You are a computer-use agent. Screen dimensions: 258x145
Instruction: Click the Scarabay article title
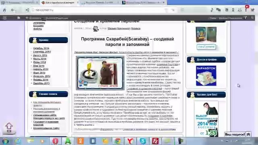127,41
